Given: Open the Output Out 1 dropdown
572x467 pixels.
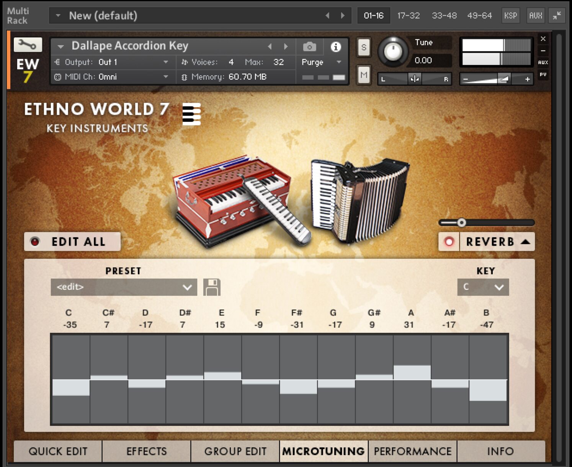Looking at the screenshot, I should pos(132,62).
